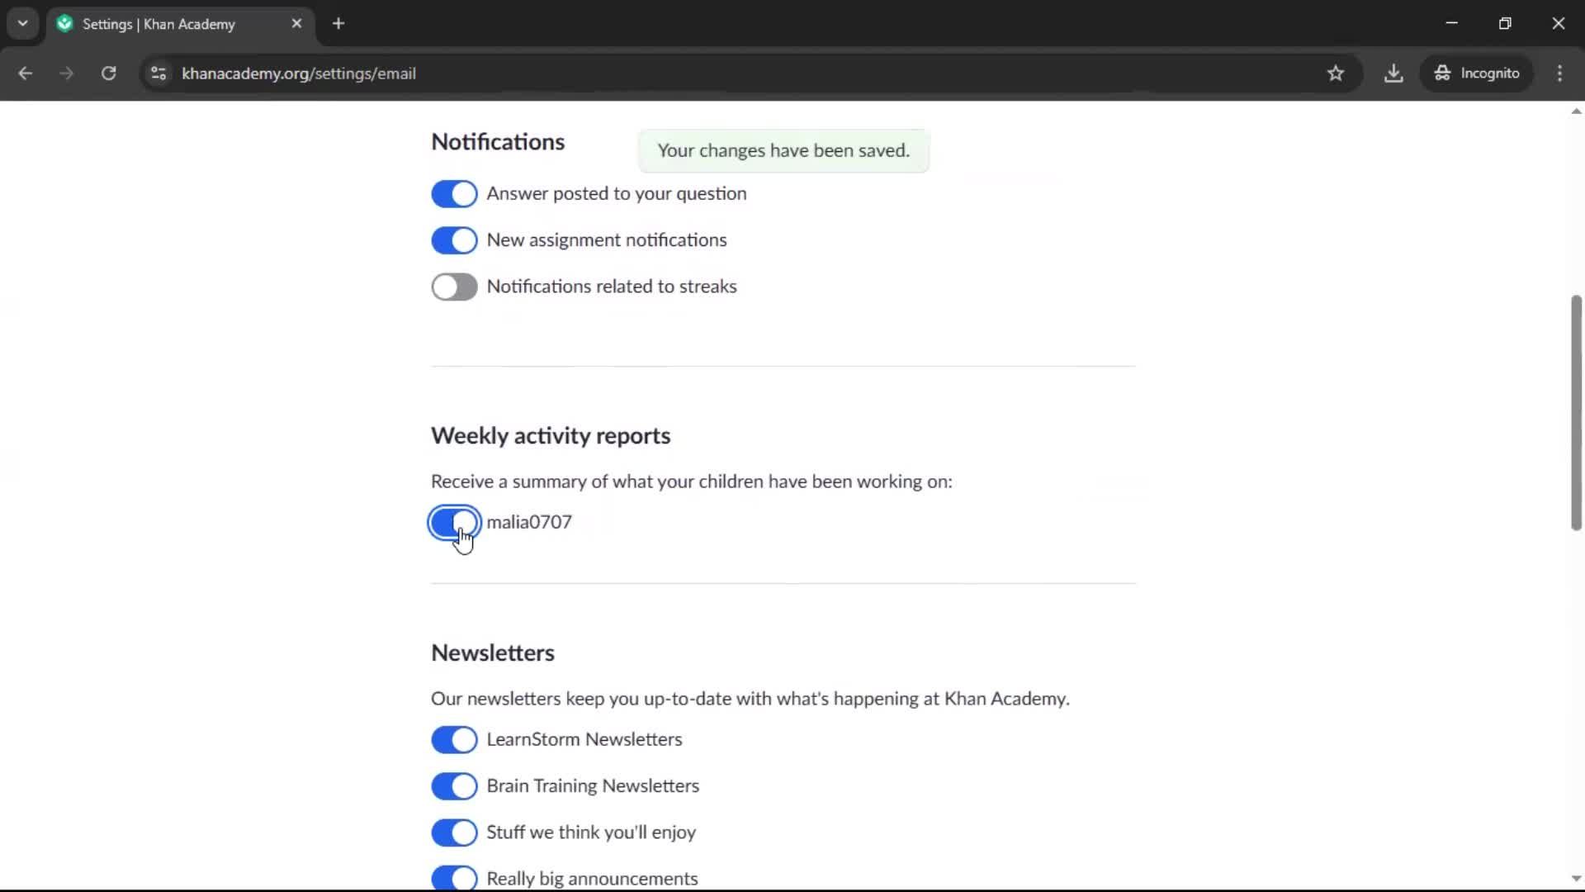Close the Settings | Khan Academy tab
The height and width of the screenshot is (892, 1585).
point(296,23)
